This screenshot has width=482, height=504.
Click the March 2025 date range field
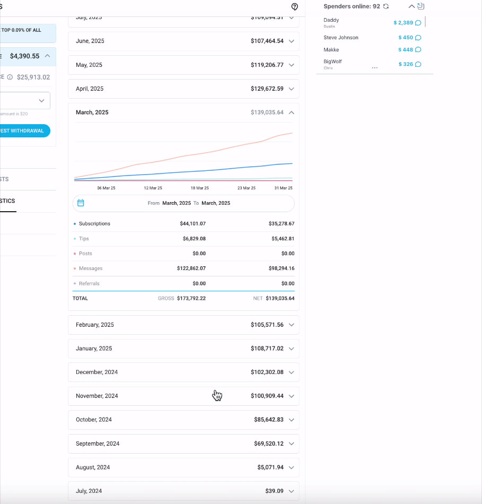pos(189,203)
